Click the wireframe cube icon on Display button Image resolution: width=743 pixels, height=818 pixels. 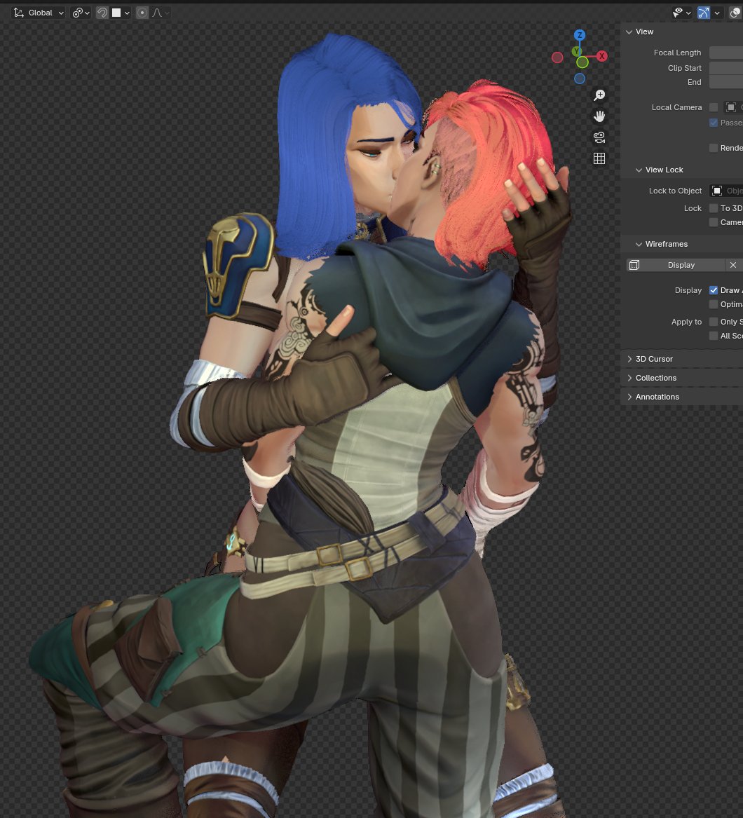634,265
